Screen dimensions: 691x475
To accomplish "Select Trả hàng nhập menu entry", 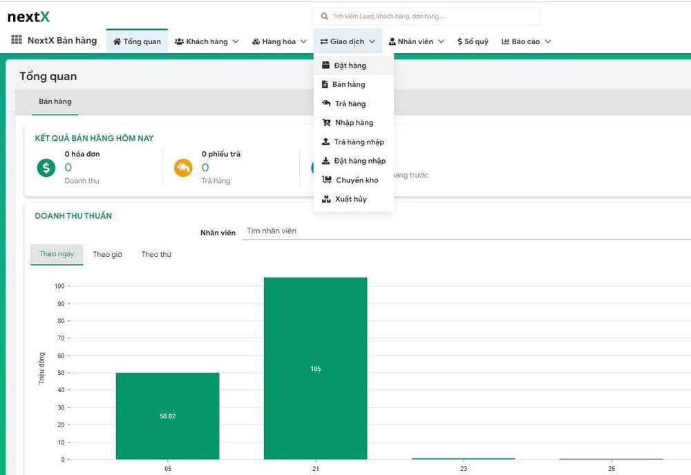I will 359,142.
